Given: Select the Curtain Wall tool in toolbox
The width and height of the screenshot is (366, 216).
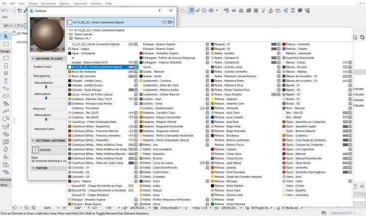Looking at the screenshot, I should (6, 142).
